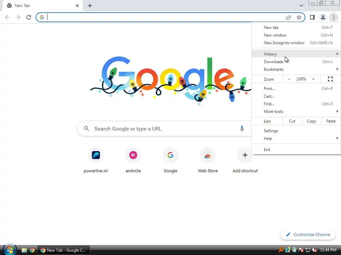Image resolution: width=341 pixels, height=255 pixels.
Task: Decrease zoom with the minus button
Action: pos(289,79)
